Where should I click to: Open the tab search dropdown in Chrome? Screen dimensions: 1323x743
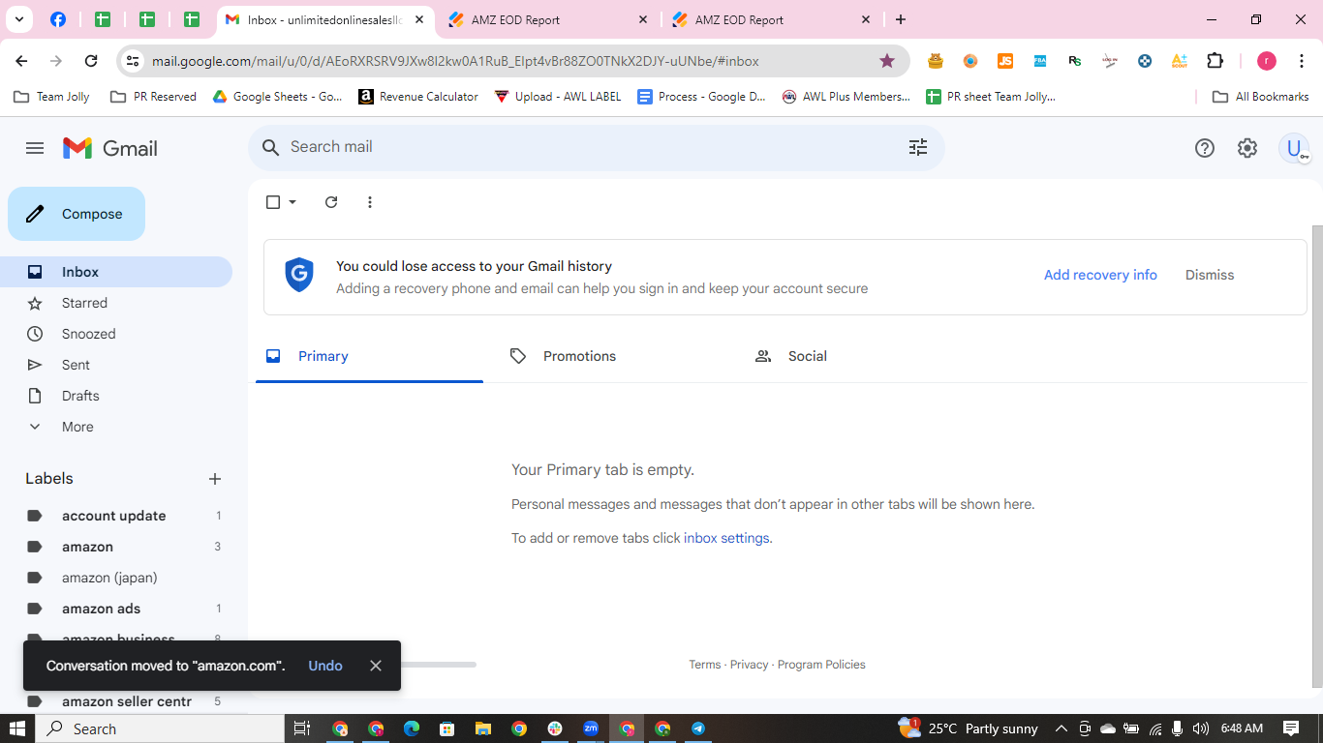[18, 19]
